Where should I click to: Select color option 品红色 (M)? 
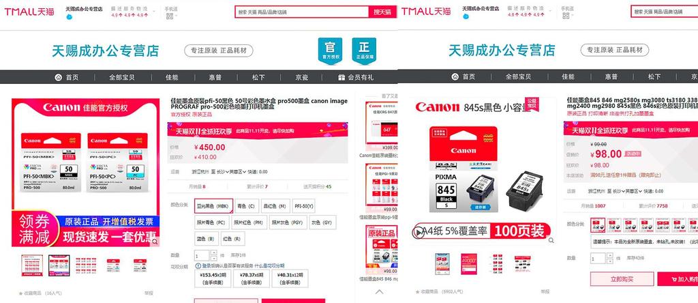pos(275,206)
